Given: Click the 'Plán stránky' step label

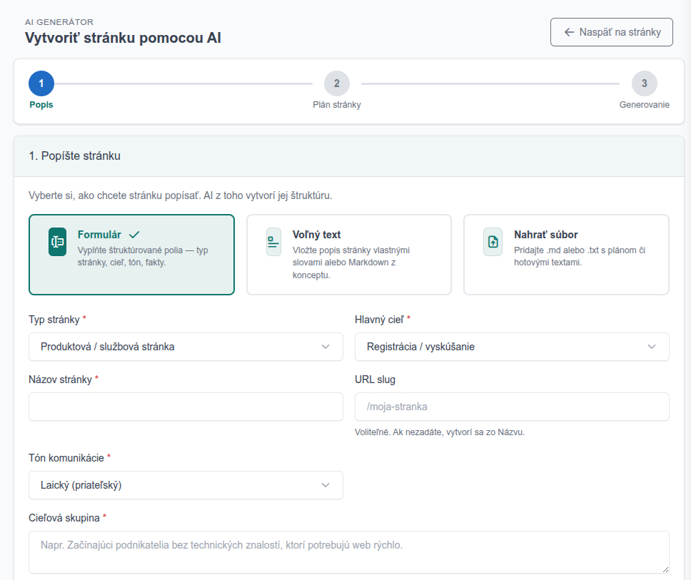Looking at the screenshot, I should (337, 105).
